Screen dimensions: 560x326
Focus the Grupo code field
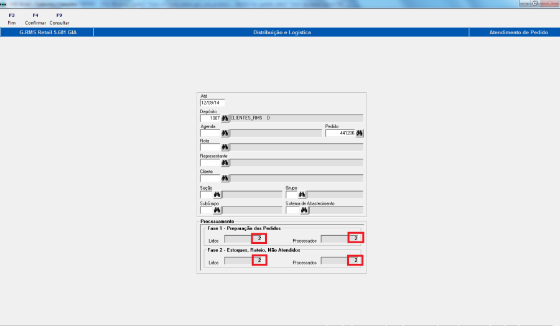coord(292,195)
